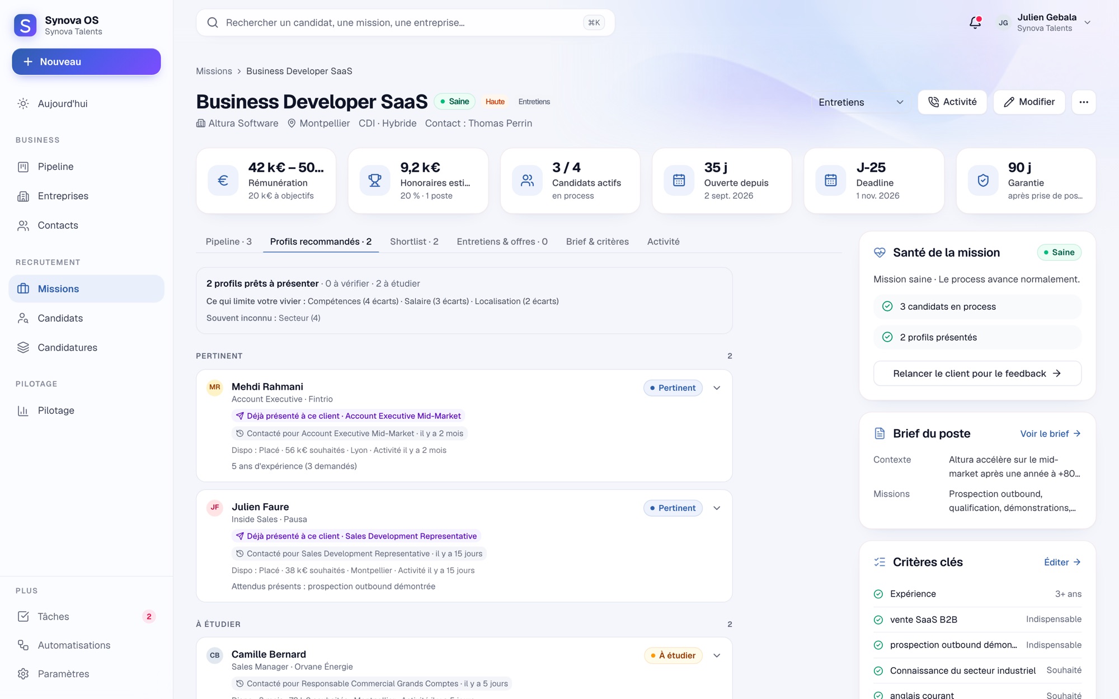
Task: Open the more options ellipsis button
Action: coord(1084,102)
